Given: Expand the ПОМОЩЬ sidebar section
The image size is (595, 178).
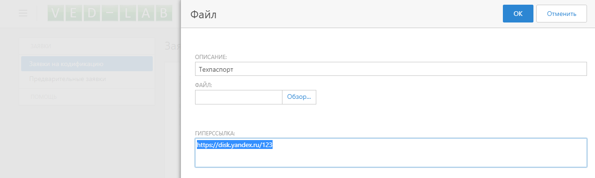Looking at the screenshot, I should [x=87, y=96].
